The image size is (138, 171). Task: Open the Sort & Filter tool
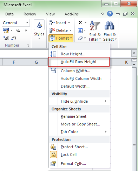click(95, 31)
